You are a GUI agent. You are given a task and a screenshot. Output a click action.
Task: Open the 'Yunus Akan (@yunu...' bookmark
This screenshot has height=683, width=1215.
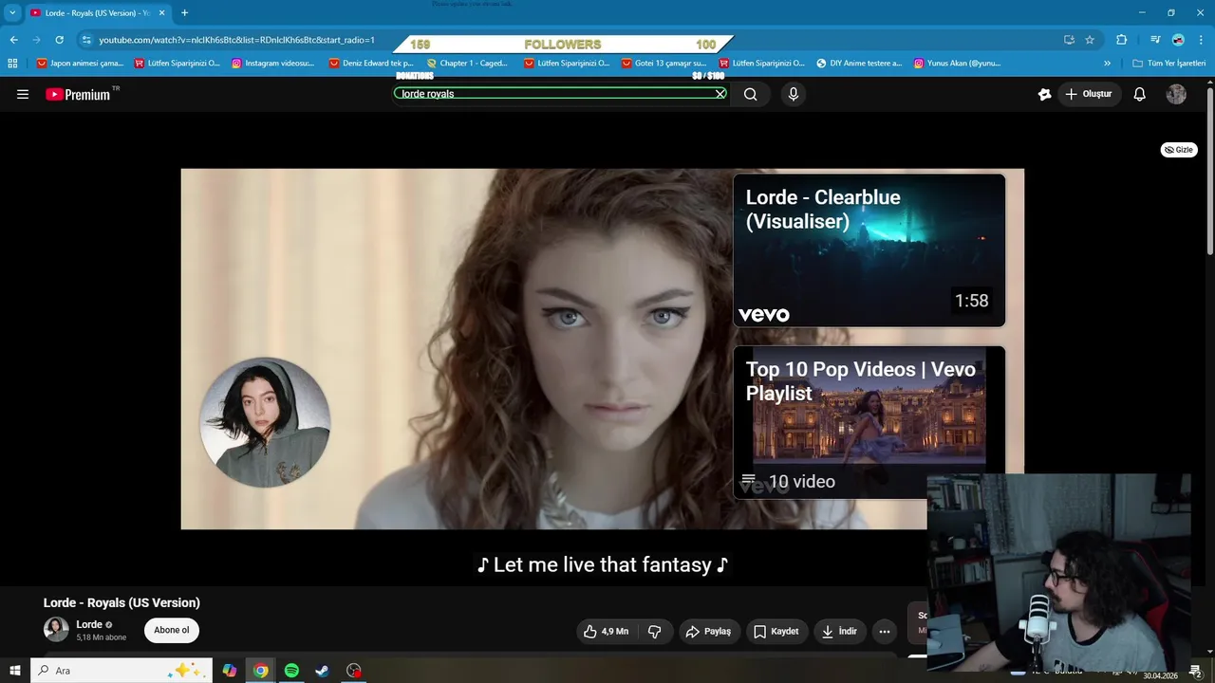pyautogui.click(x=958, y=64)
